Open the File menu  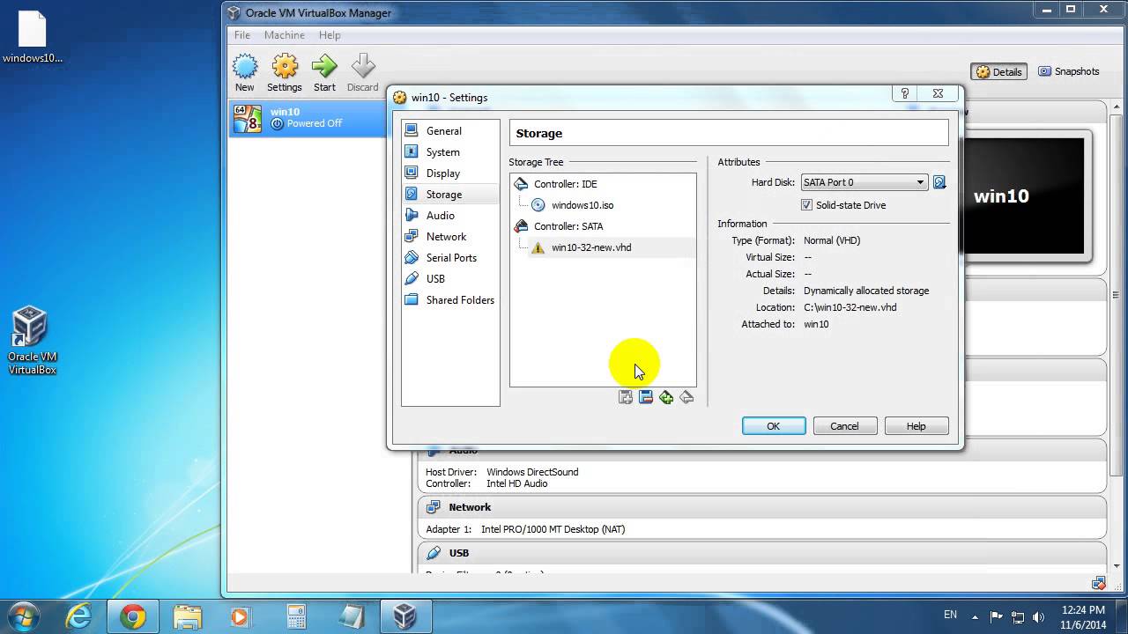click(241, 35)
